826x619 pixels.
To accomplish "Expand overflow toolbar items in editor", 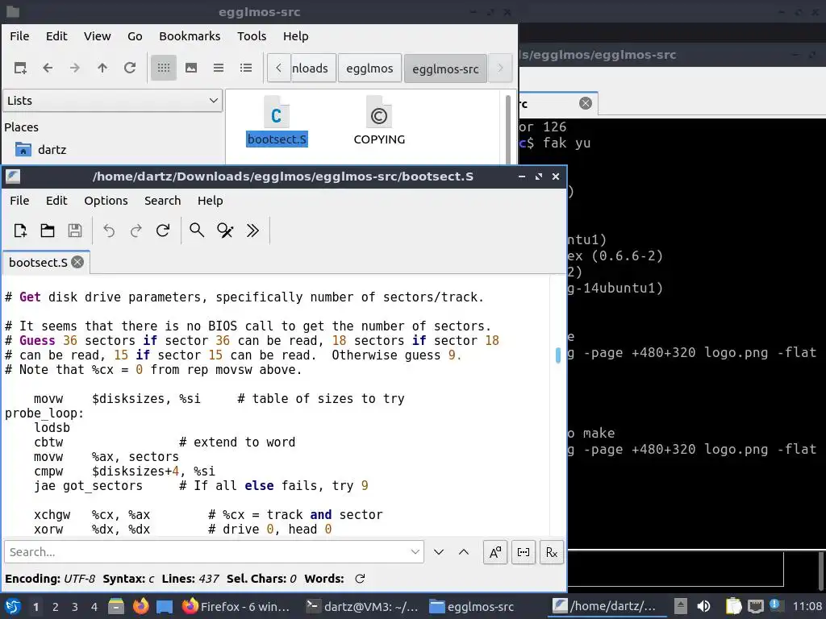I will (252, 231).
